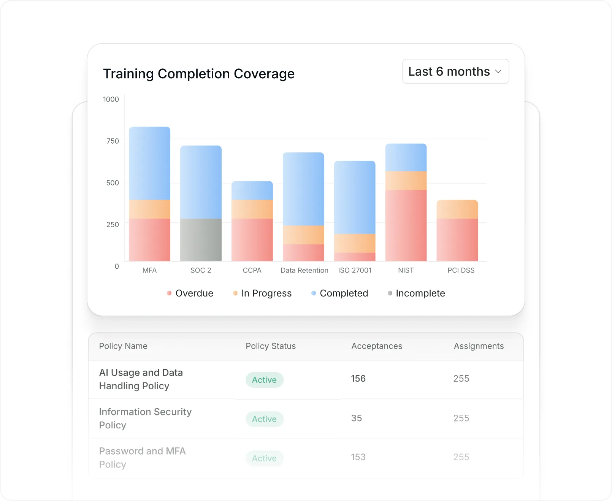
Task: Click the PCI DSS axis label
Action: point(461,270)
